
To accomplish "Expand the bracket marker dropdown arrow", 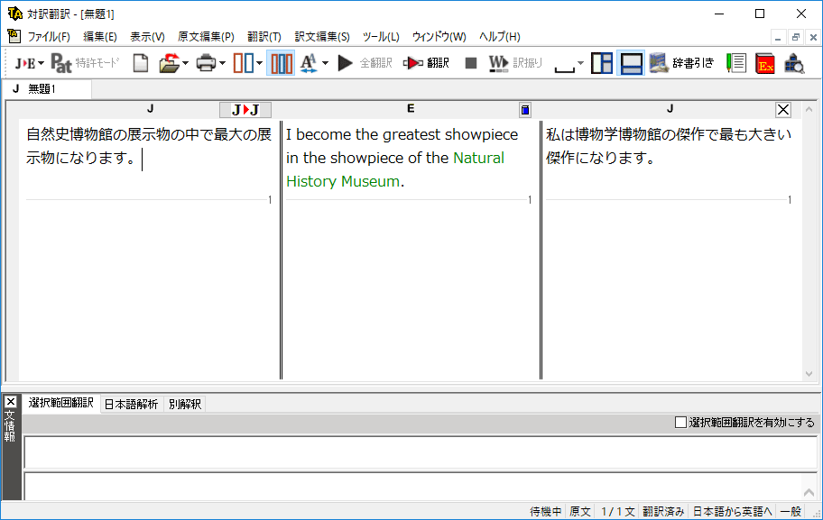I will tap(580, 63).
